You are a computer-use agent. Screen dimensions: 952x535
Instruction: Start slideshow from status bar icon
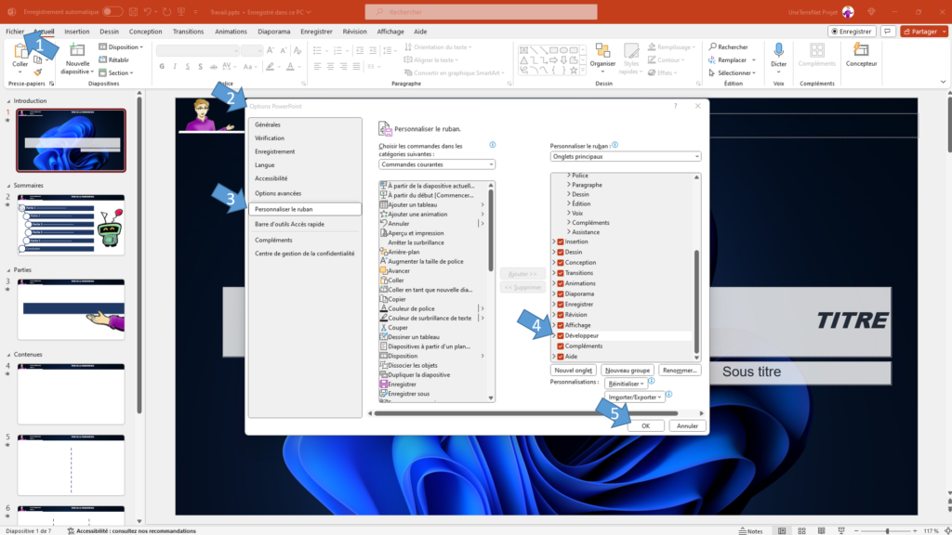tap(840, 530)
